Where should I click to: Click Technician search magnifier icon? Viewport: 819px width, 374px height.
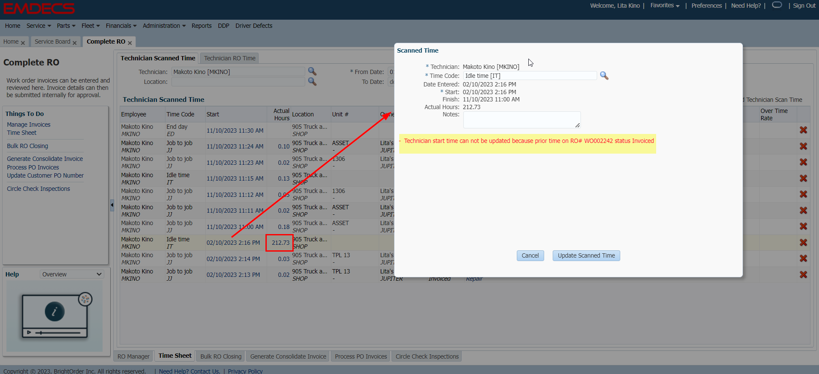pos(312,71)
